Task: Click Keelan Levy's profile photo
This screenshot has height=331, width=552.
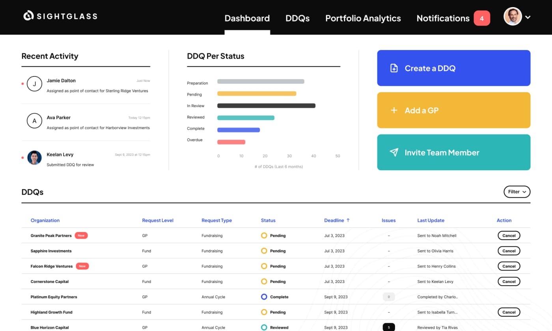Action: coord(34,158)
